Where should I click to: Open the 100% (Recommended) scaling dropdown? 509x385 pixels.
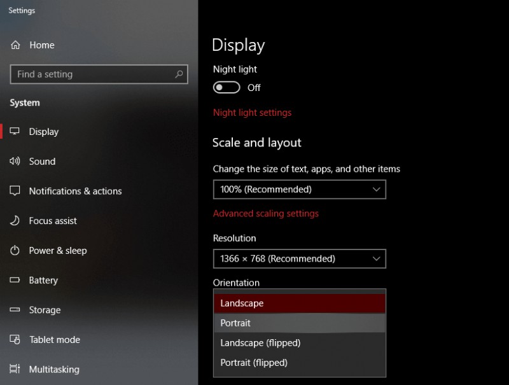point(299,189)
